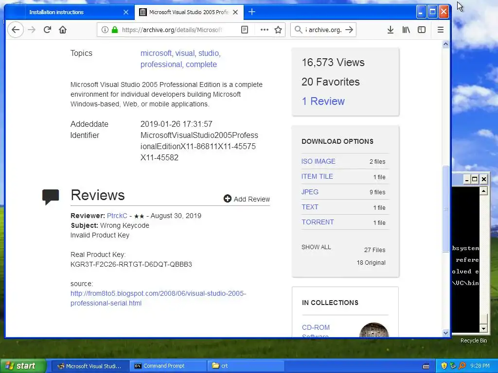The width and height of the screenshot is (498, 373).
Task: Click the security shield tray icon
Action: tap(444, 366)
